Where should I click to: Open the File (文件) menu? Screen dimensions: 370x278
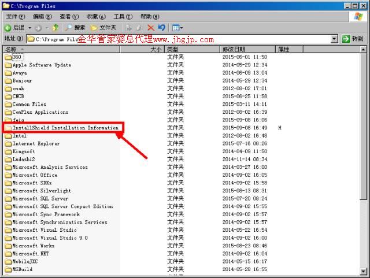pyautogui.click(x=16, y=17)
